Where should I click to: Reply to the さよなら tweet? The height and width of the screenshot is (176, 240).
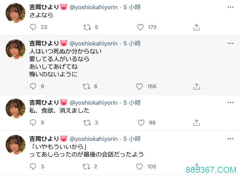click(33, 27)
